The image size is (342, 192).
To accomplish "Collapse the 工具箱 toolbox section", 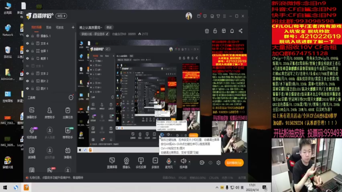I will pos(71,98).
